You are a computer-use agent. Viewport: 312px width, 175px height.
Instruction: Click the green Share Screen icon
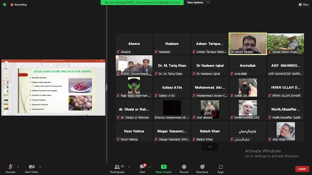coord(164,167)
